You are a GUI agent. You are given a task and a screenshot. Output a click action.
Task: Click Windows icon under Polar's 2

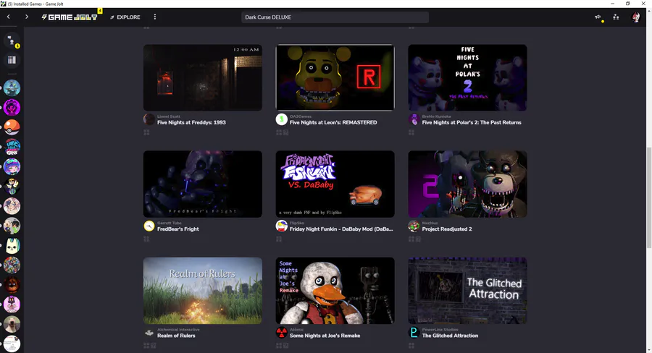tap(411, 132)
